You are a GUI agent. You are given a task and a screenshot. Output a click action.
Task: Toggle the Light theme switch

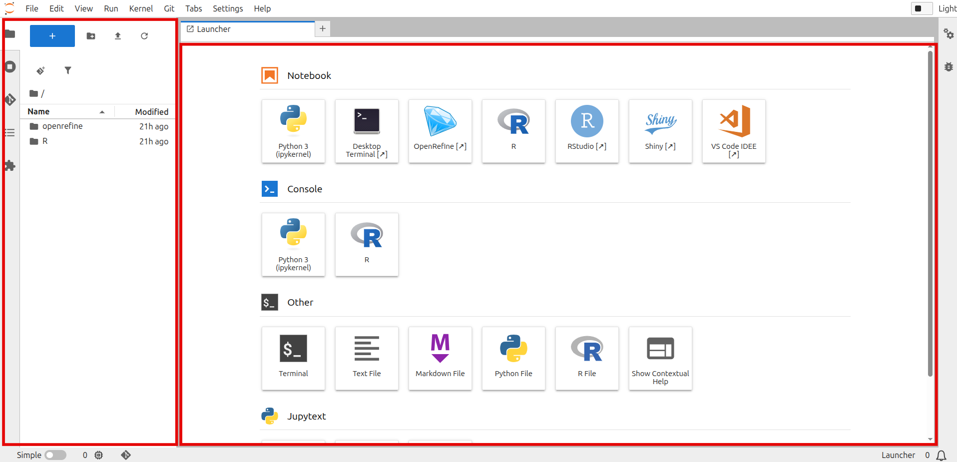(x=922, y=8)
